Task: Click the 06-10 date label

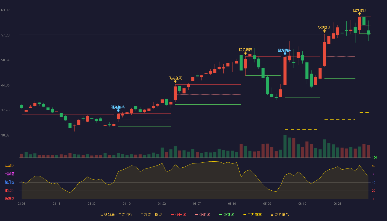Action: [302, 204]
